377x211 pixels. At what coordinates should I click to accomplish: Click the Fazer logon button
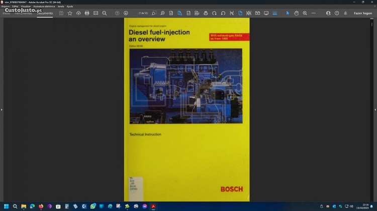[363, 13]
